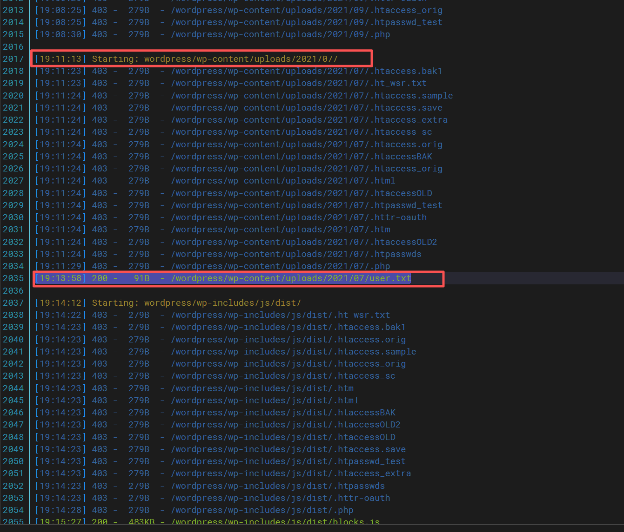
Task: Click the .ht_wsr.txt path in uploads/2021/07
Action: [298, 83]
